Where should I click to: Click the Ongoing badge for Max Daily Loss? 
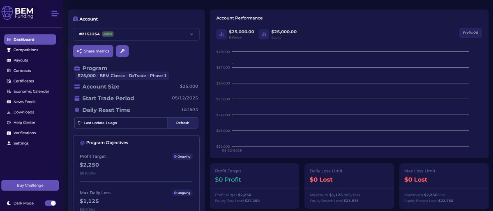click(182, 193)
